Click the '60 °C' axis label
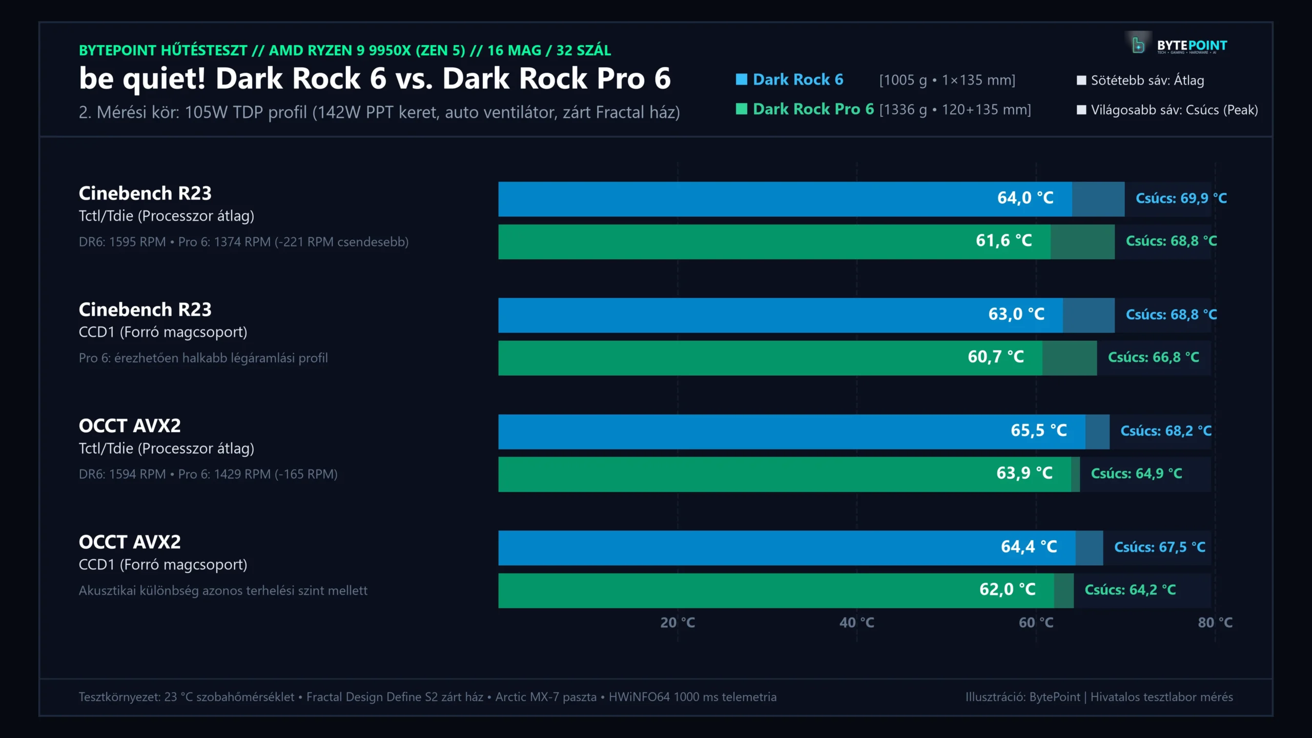 coord(1036,623)
